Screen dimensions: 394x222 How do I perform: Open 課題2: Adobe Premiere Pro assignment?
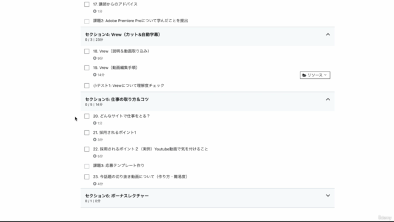[140, 20]
